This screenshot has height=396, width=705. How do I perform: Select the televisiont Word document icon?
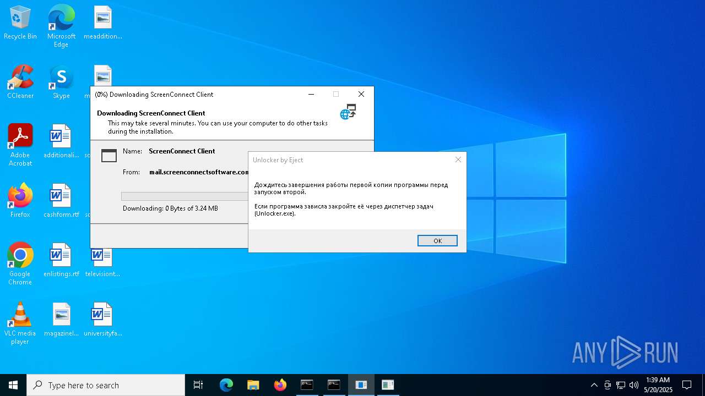(x=102, y=263)
